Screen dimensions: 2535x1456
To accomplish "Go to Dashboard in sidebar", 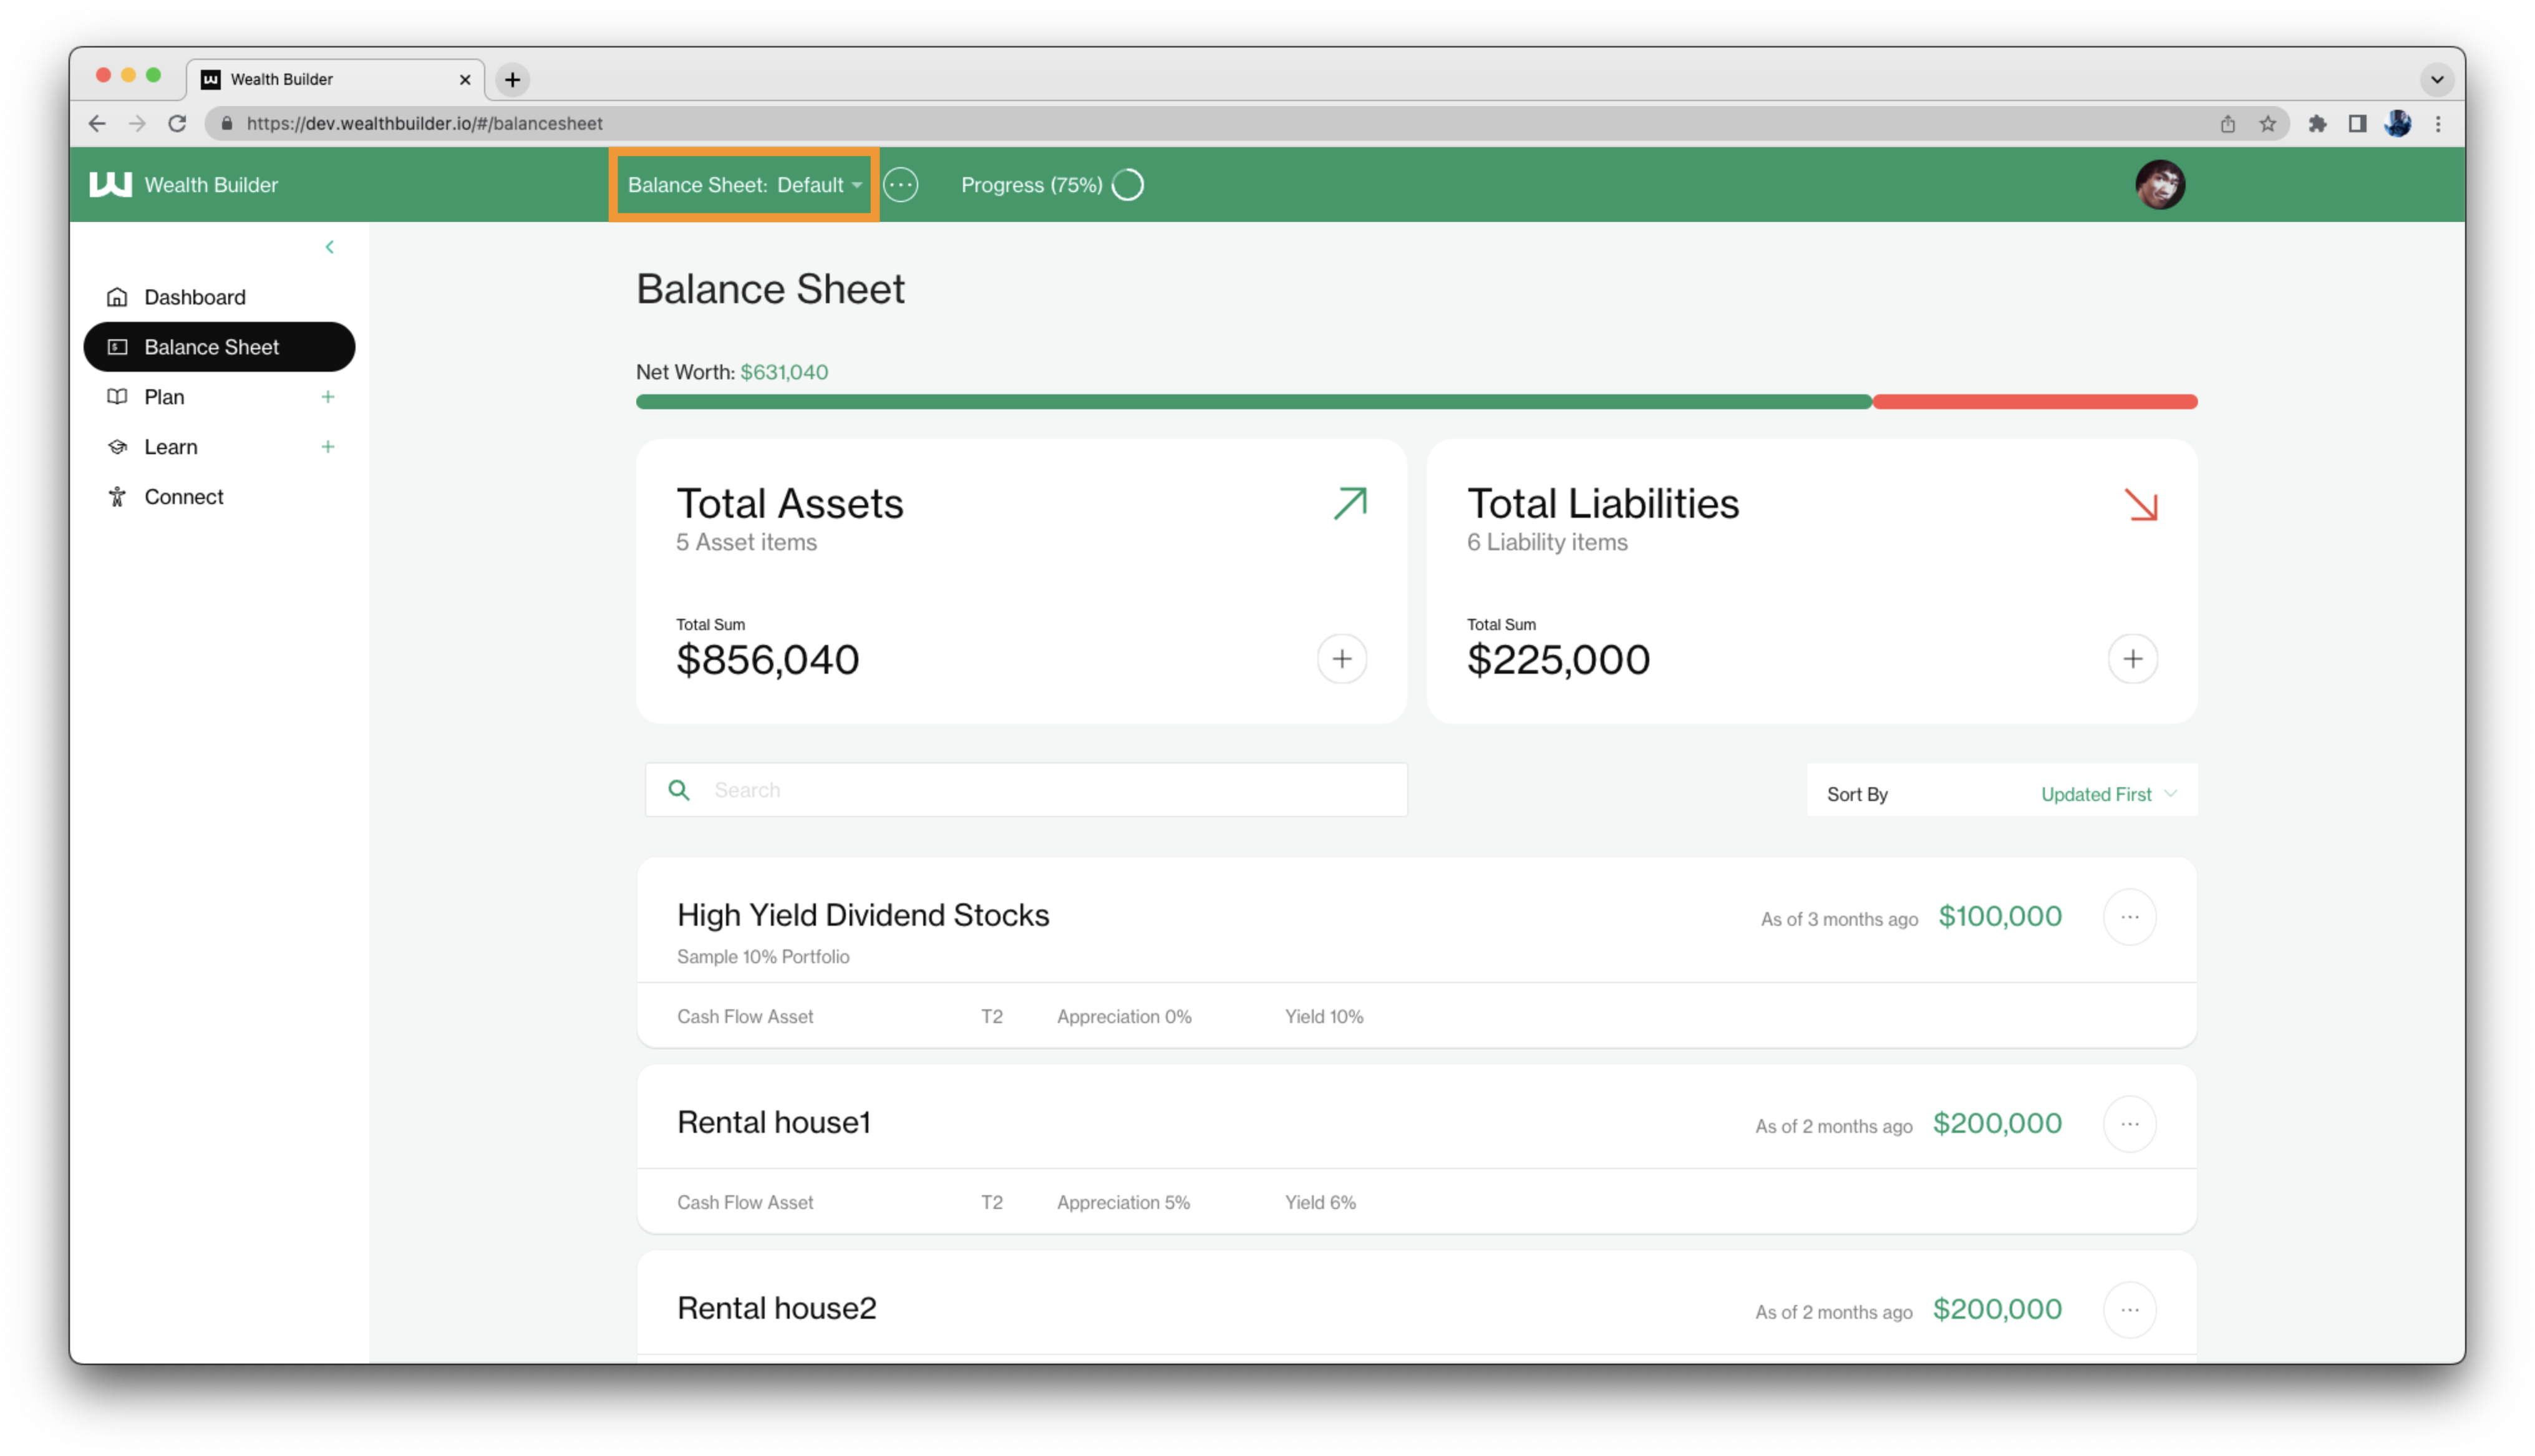I will tap(195, 297).
